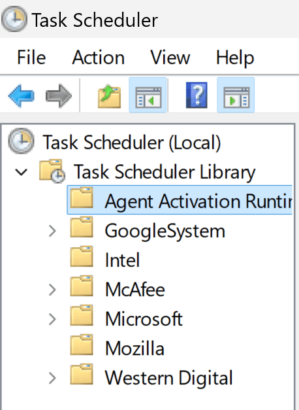Click the gray Forward arrow
The width and height of the screenshot is (299, 410).
click(59, 95)
